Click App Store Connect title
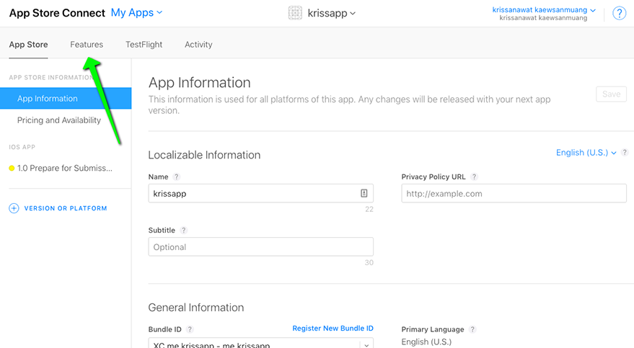This screenshot has height=348, width=634. click(x=57, y=13)
